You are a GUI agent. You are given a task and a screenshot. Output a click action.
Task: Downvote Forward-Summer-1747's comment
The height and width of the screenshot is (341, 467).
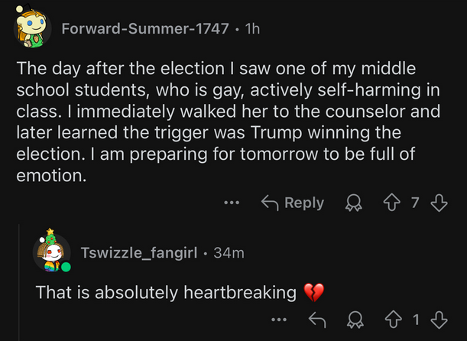click(438, 203)
